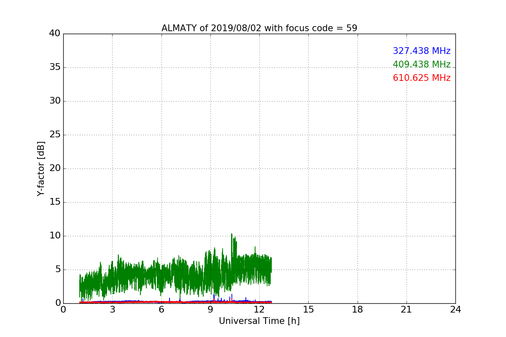This screenshot has width=506, height=337.
Task: Click the y-axis tick label 30
Action: click(x=55, y=101)
